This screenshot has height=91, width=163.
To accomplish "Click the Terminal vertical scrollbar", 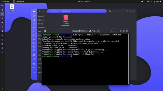I will [129, 59].
